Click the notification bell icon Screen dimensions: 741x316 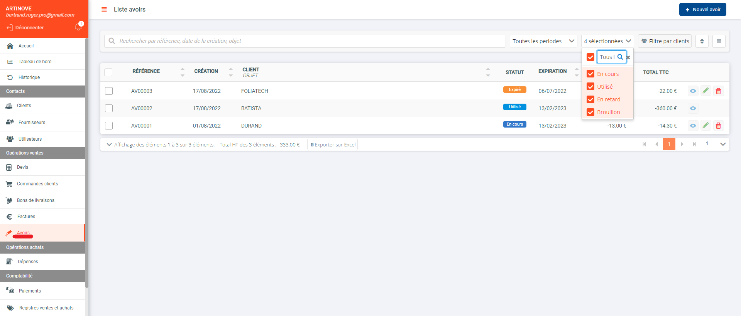pyautogui.click(x=78, y=27)
